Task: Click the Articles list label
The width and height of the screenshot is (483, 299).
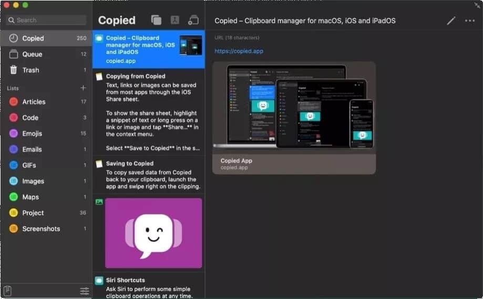Action: [x=34, y=102]
